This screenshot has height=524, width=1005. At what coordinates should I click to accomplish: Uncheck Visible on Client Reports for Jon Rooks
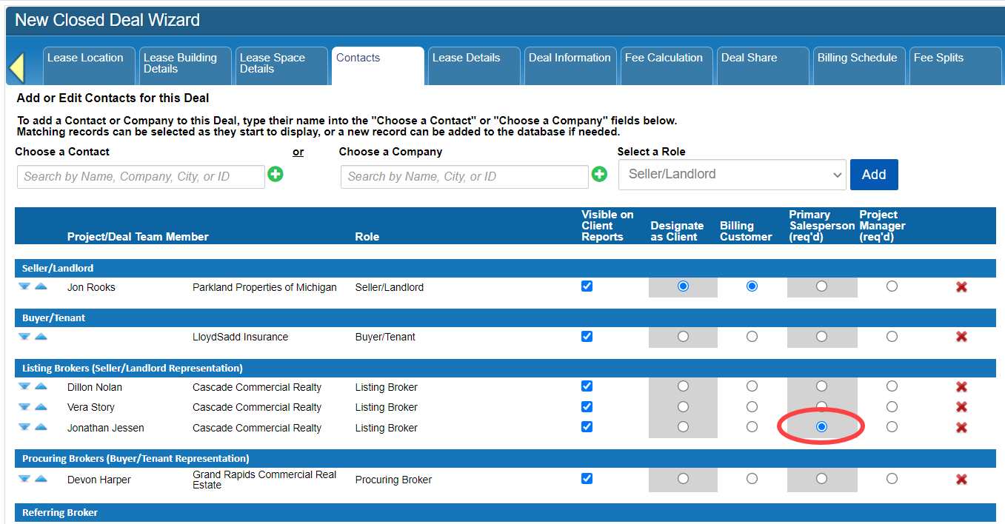[x=587, y=286]
